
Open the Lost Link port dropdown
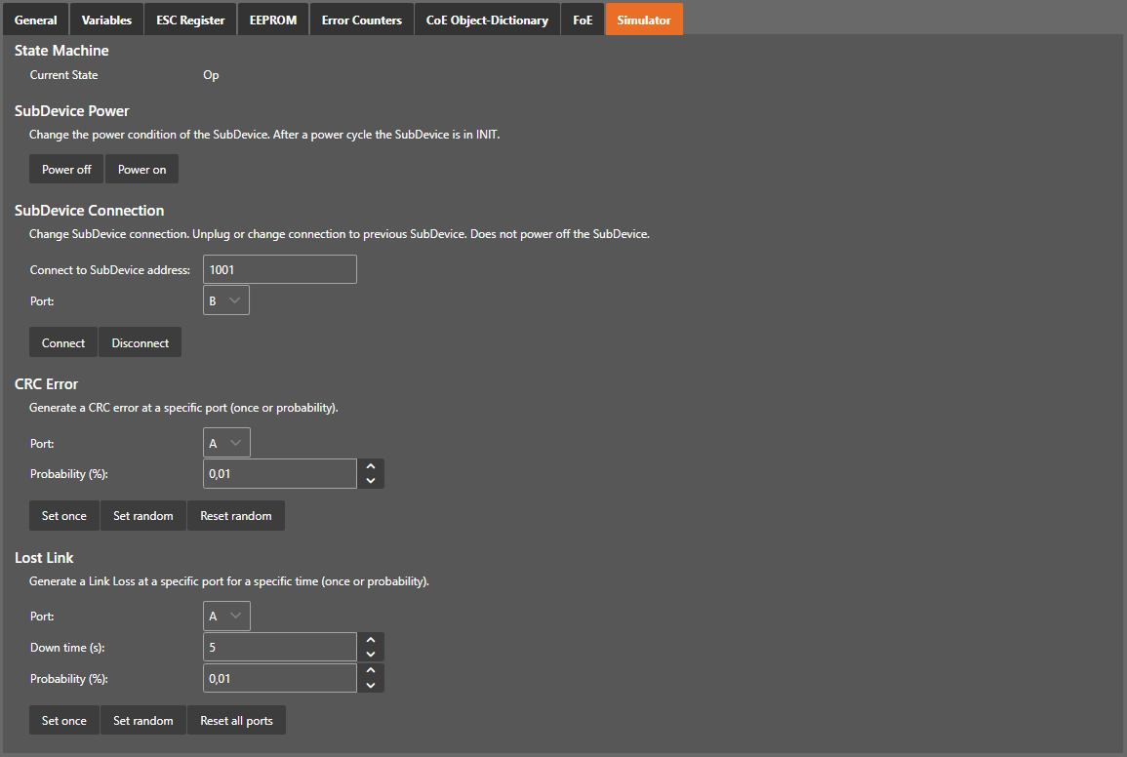(x=226, y=617)
